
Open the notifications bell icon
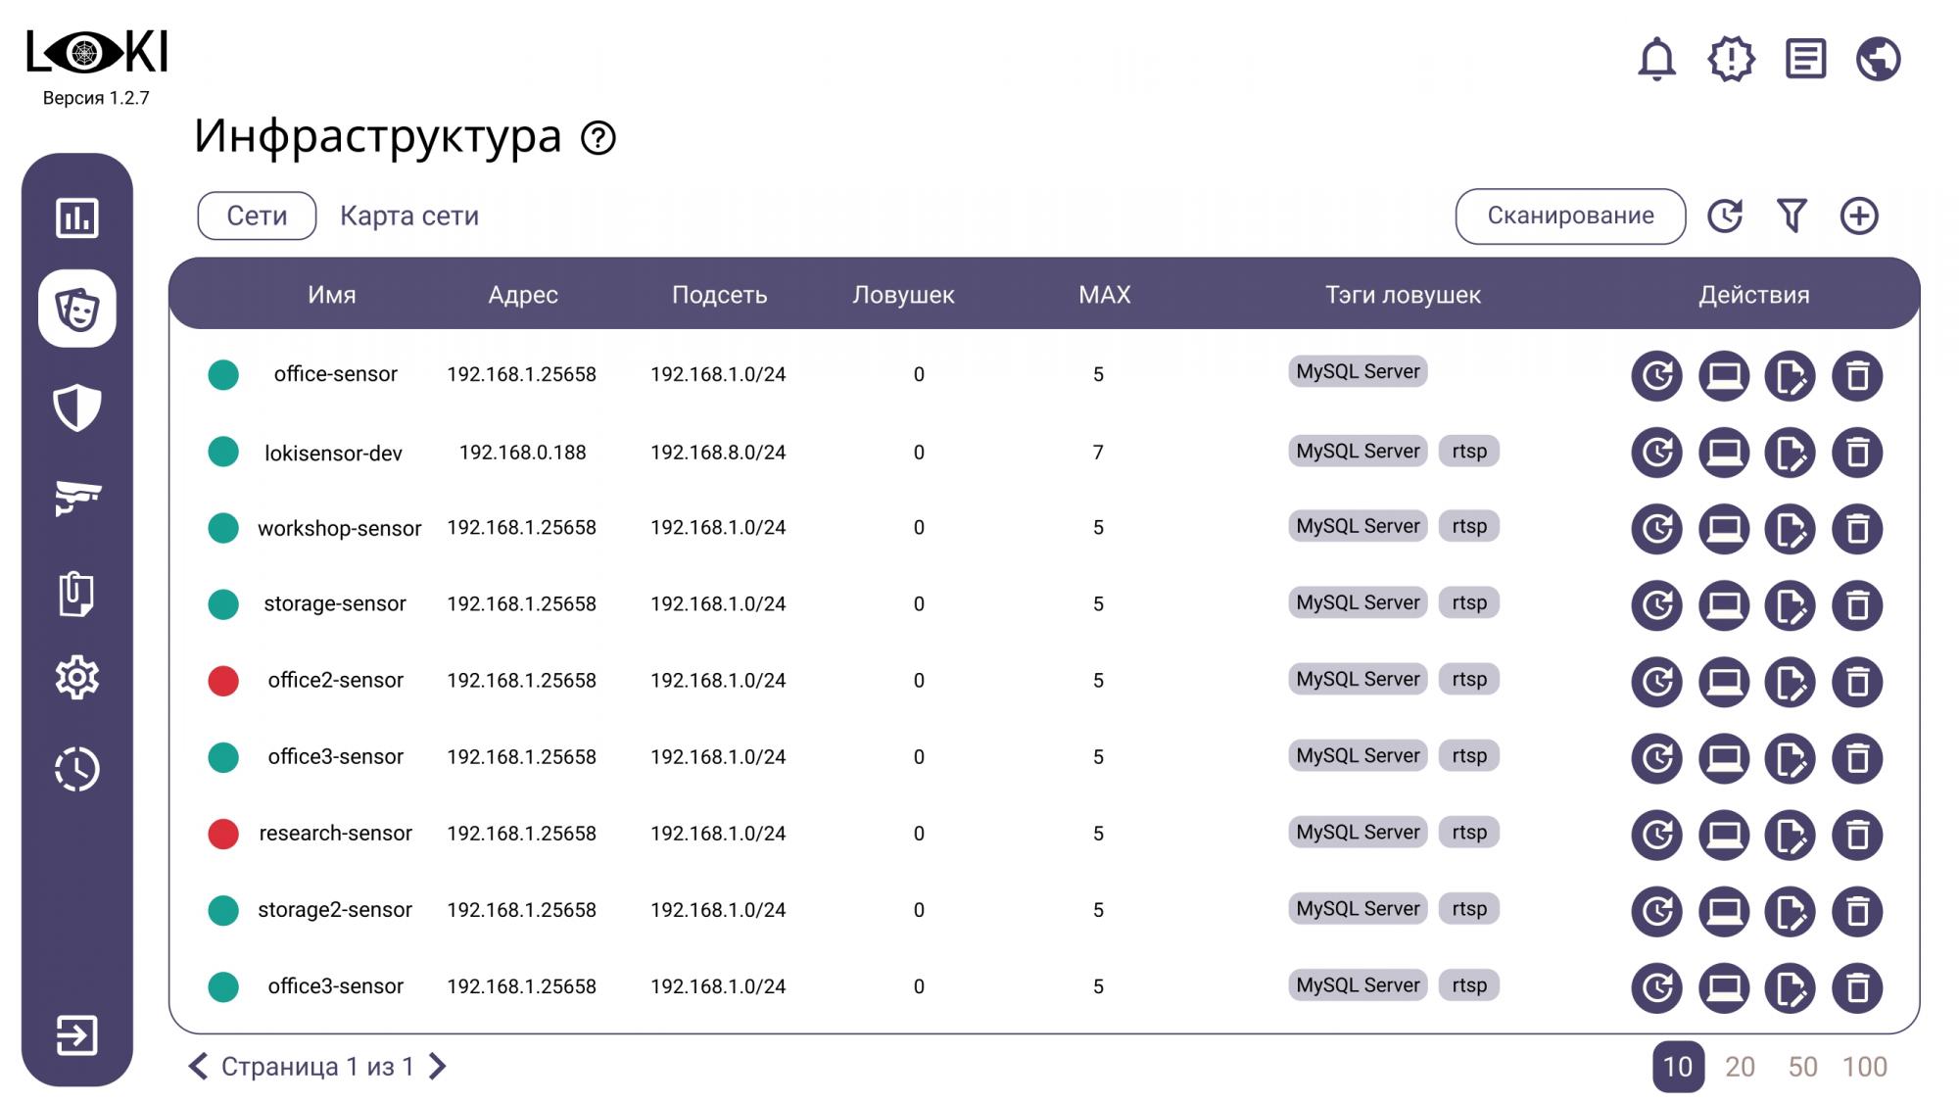tap(1656, 59)
